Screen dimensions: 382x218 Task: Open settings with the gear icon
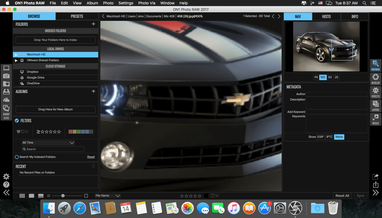(6, 177)
